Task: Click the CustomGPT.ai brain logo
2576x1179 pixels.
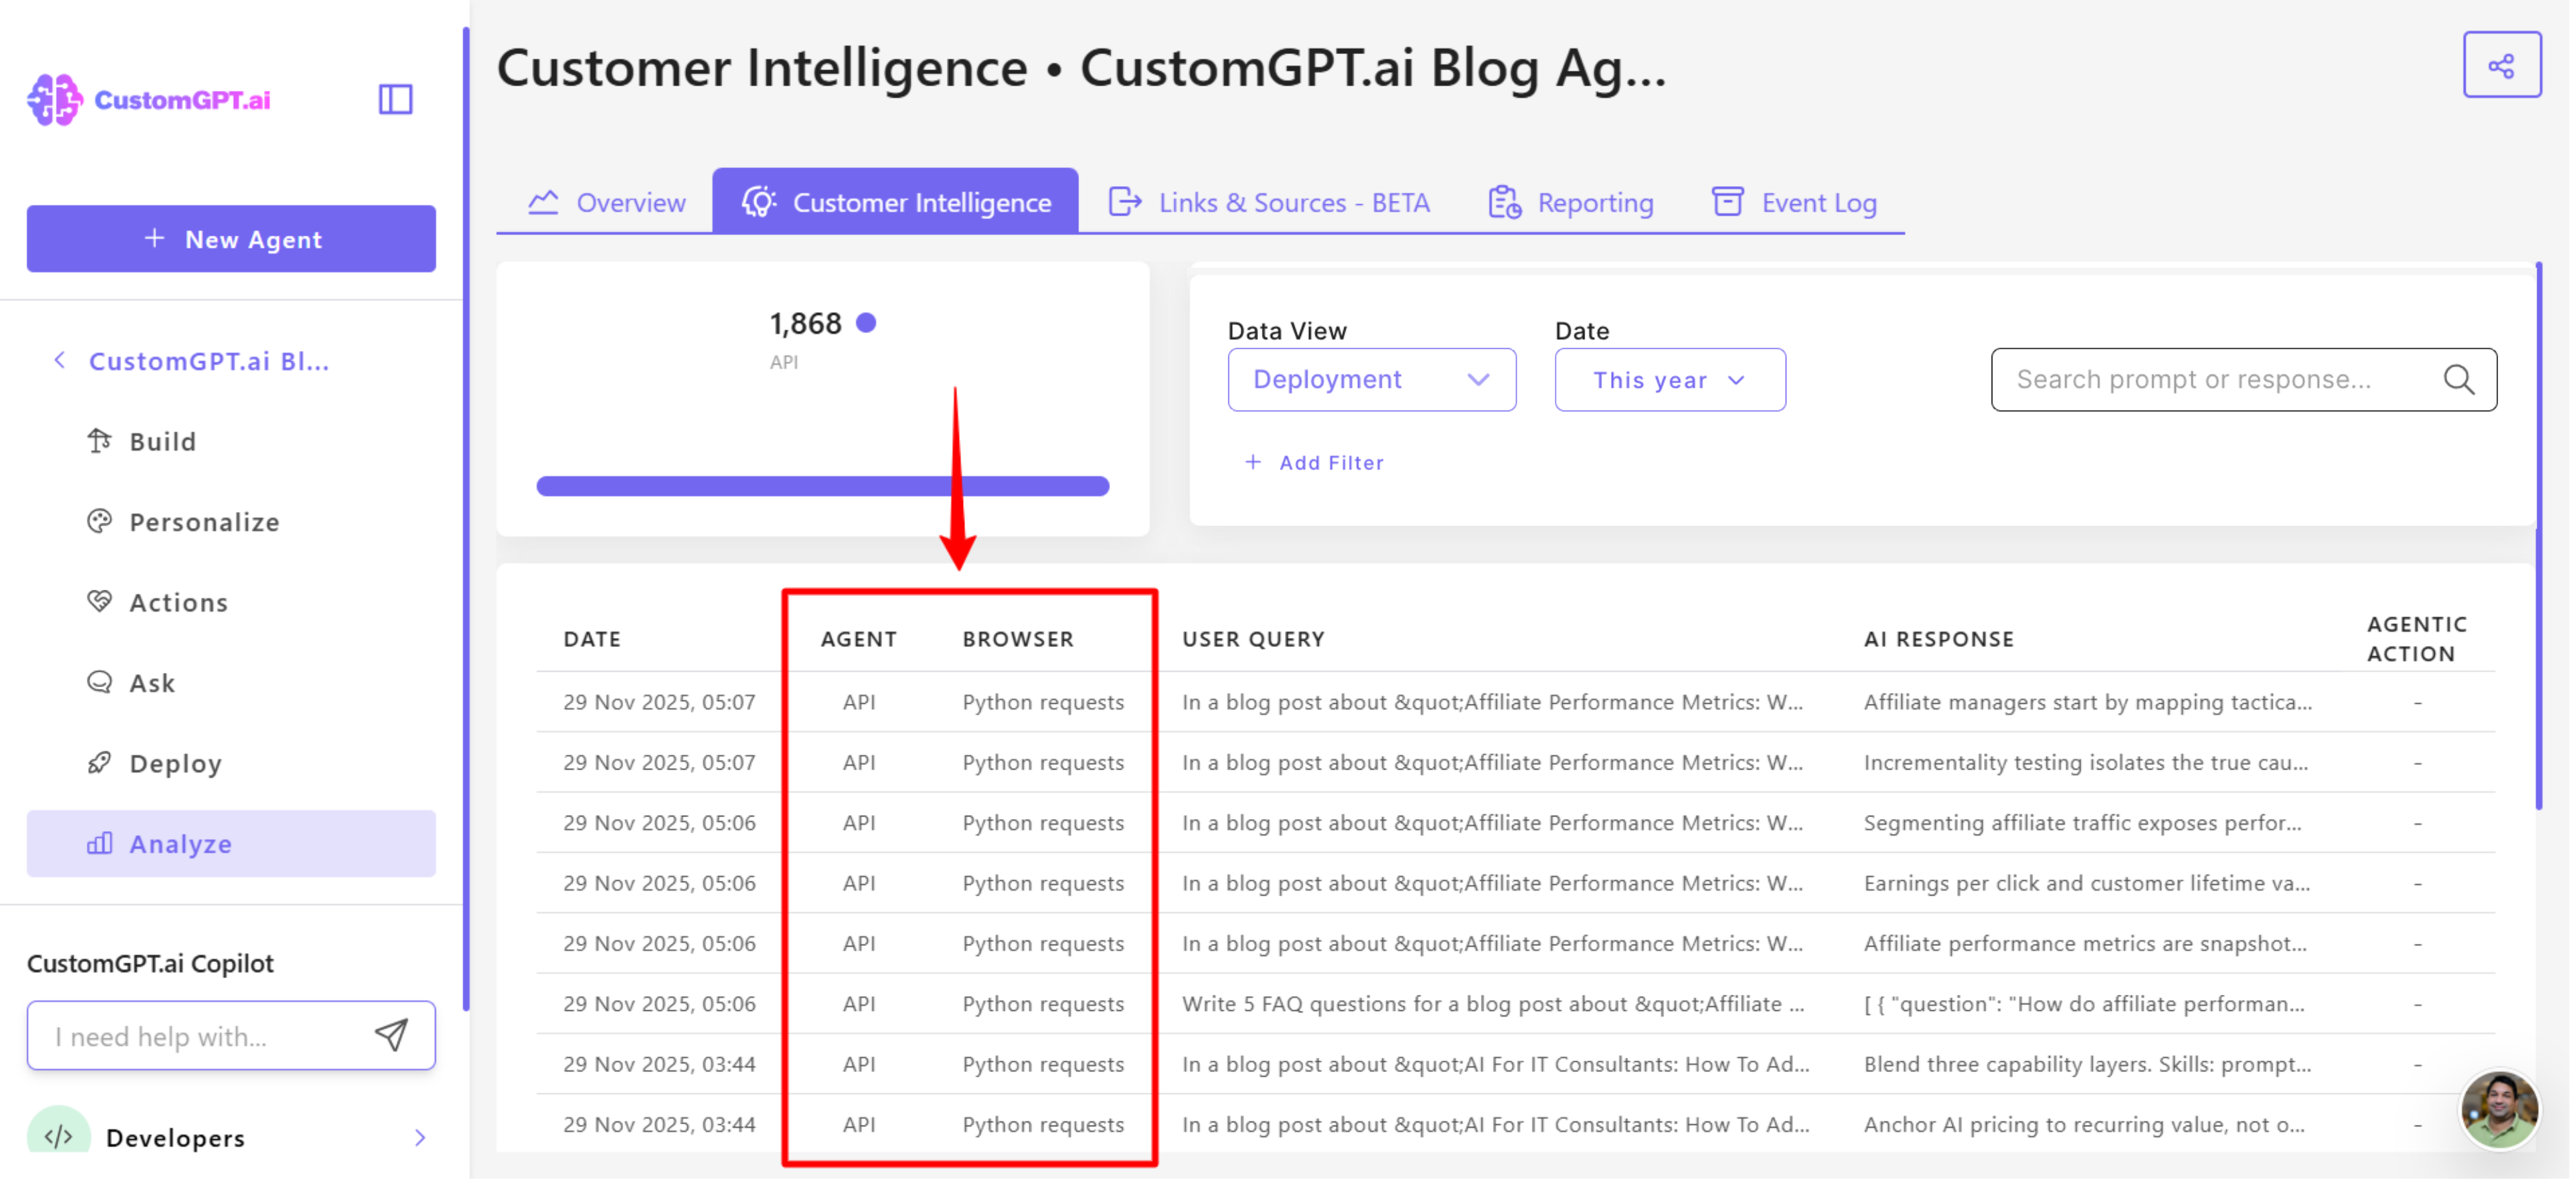Action: pos(54,99)
